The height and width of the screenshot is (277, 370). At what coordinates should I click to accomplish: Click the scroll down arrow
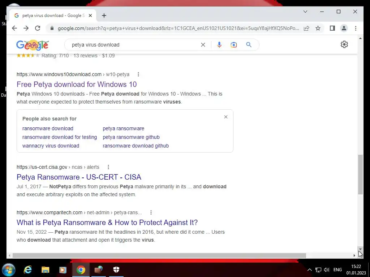(x=360, y=249)
